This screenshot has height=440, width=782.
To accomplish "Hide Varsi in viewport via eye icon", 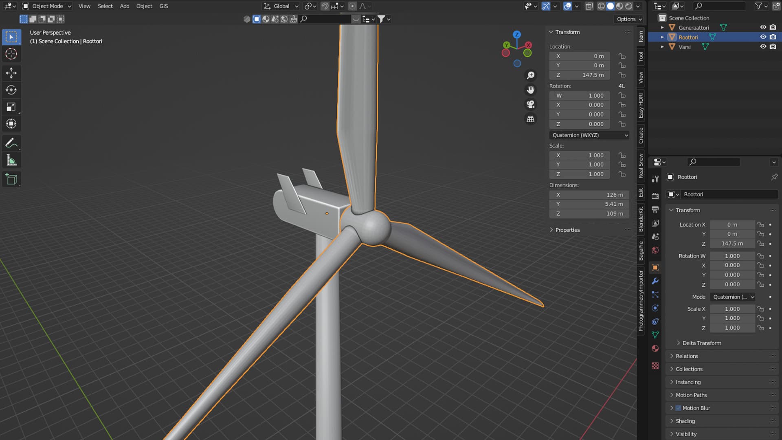I will (x=763, y=47).
